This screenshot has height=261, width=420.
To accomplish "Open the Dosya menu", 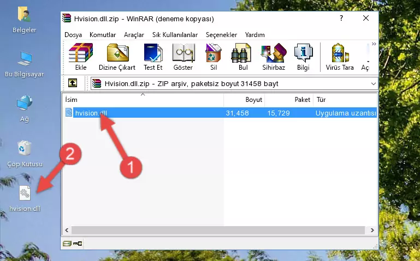I will 73,35.
